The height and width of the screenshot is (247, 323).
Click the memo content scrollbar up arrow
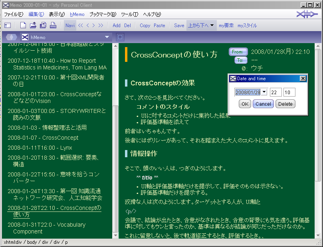tap(318, 46)
